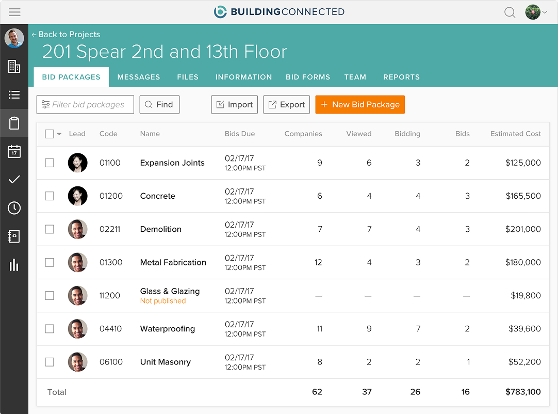Go back to Projects link
The height and width of the screenshot is (414, 558).
pos(66,34)
